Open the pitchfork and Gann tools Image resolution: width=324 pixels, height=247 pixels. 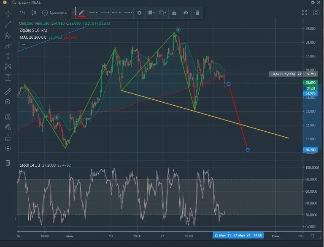tap(8, 35)
